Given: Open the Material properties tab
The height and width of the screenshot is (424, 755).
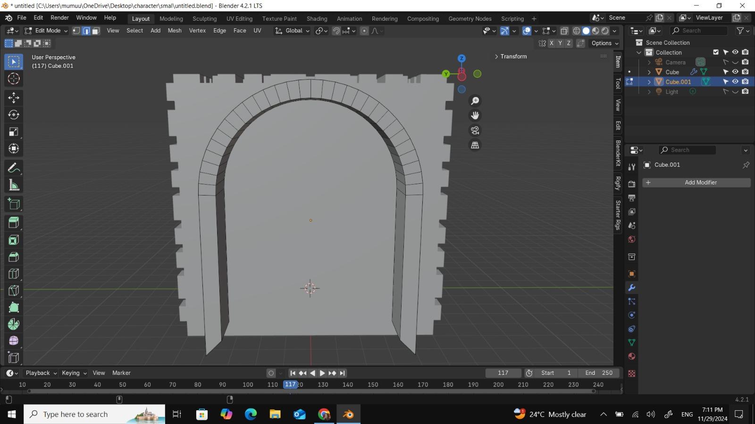Looking at the screenshot, I should tap(632, 356).
